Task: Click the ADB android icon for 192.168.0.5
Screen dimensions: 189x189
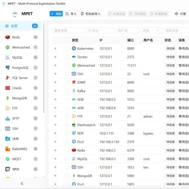Action: (x=74, y=99)
